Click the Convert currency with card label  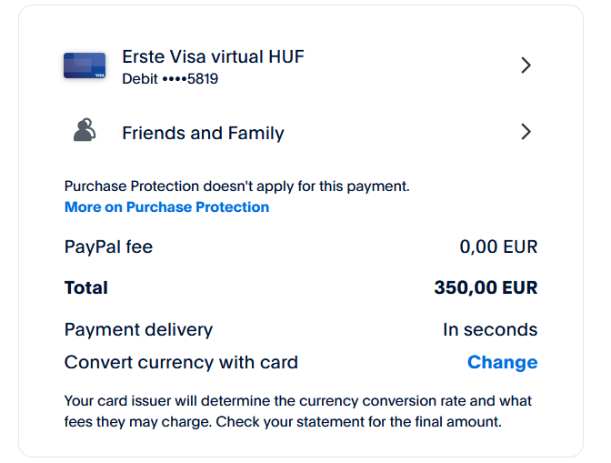tap(181, 362)
